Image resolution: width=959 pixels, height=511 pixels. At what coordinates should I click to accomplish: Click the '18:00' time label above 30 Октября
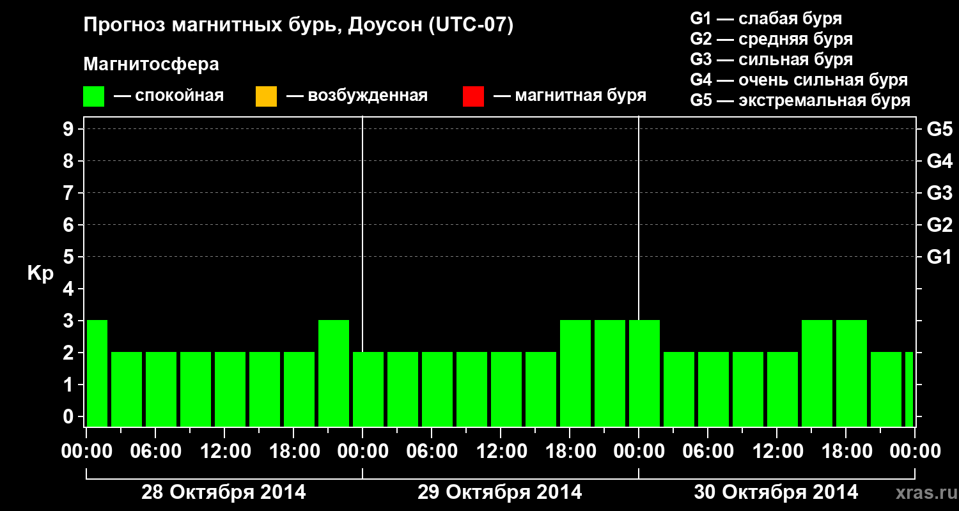click(846, 452)
